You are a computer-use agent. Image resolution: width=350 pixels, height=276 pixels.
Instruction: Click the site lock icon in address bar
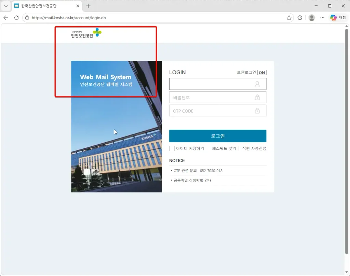tap(27, 18)
